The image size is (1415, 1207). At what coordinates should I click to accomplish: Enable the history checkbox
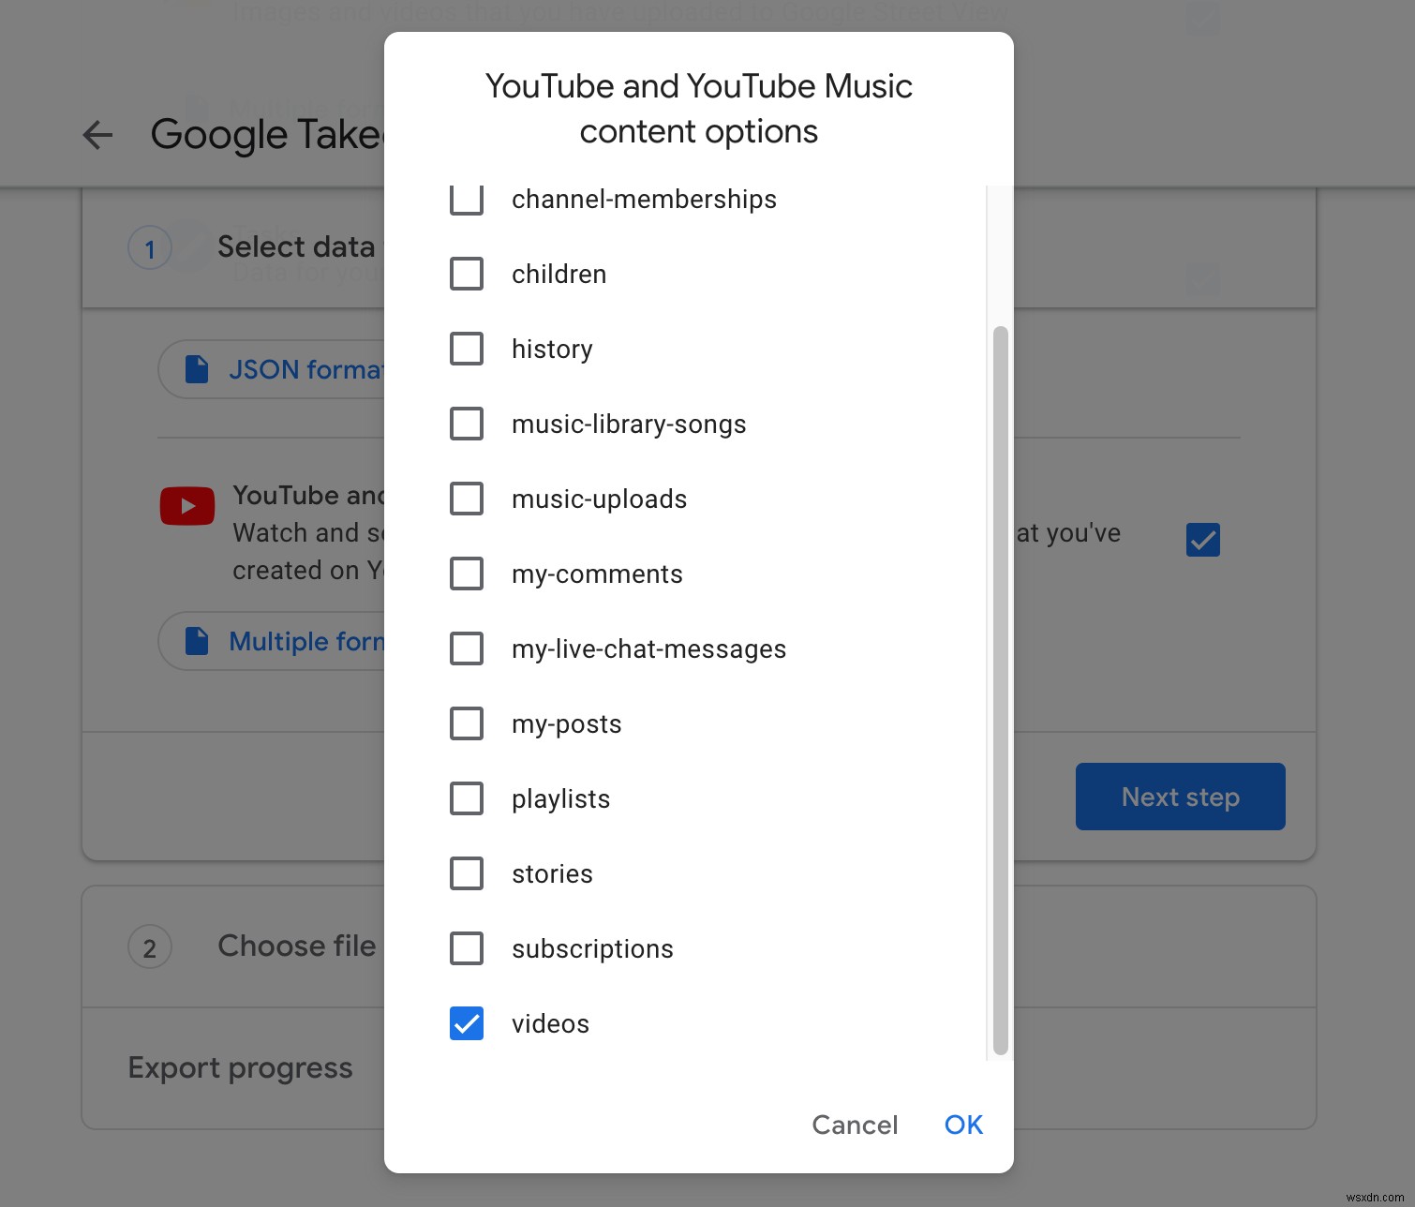(466, 349)
